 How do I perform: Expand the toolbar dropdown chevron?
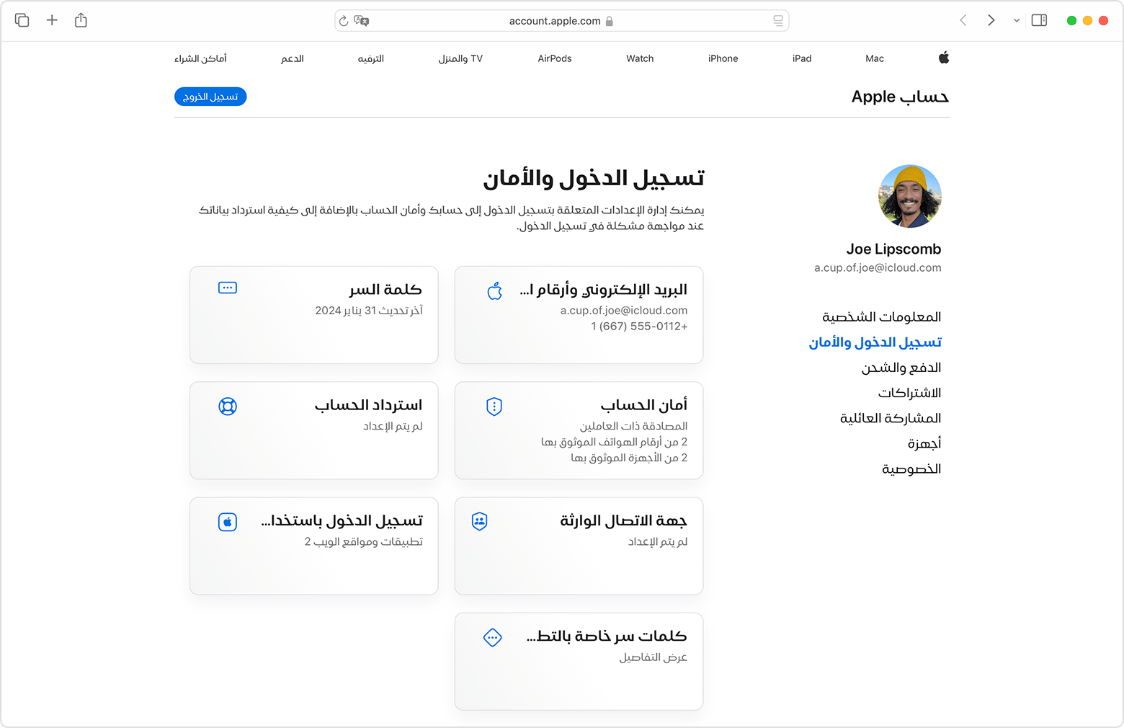coord(1017,21)
